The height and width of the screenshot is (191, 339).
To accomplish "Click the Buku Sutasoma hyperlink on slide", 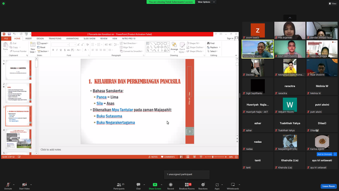I will [x=109, y=116].
